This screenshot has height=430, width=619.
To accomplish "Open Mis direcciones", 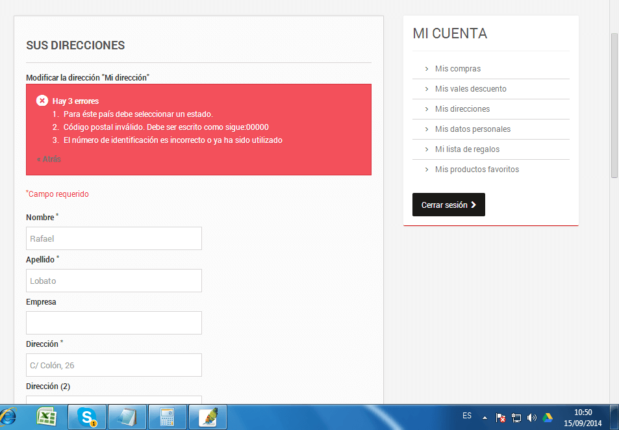I will (462, 109).
